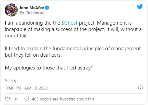The width and height of the screenshot is (148, 105).
Task: Click the word 'Sorry.'
Action: point(11,81)
